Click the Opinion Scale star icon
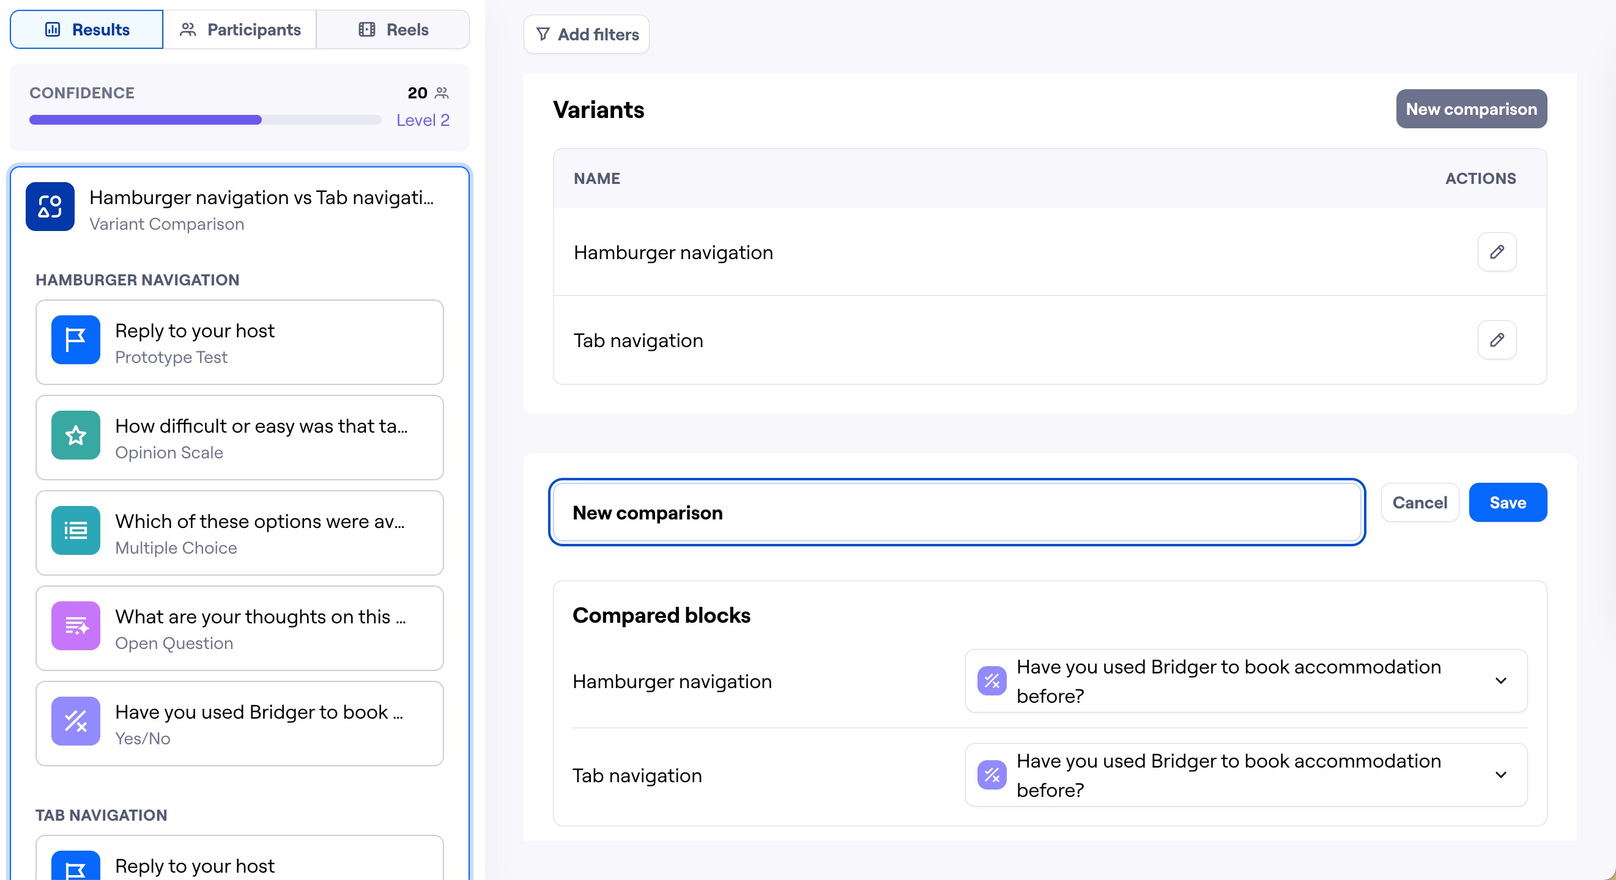1616x880 pixels. (x=75, y=435)
